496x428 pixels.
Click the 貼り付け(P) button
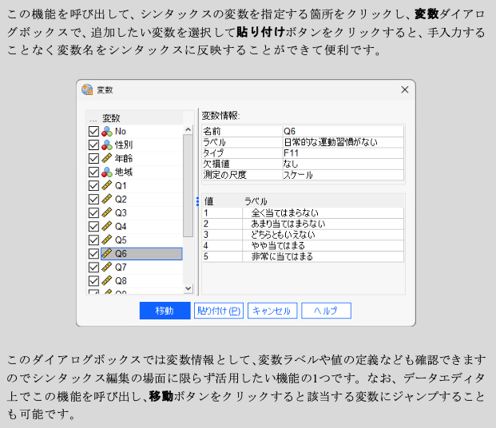pyautogui.click(x=218, y=311)
